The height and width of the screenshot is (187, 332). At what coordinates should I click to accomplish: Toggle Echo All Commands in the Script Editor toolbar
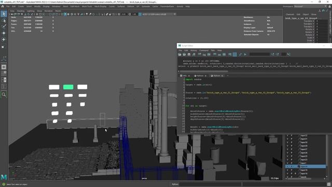coord(230,55)
